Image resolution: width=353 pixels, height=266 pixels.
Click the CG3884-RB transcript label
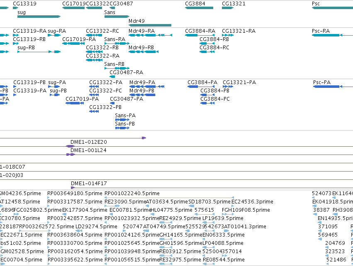pos(214,39)
